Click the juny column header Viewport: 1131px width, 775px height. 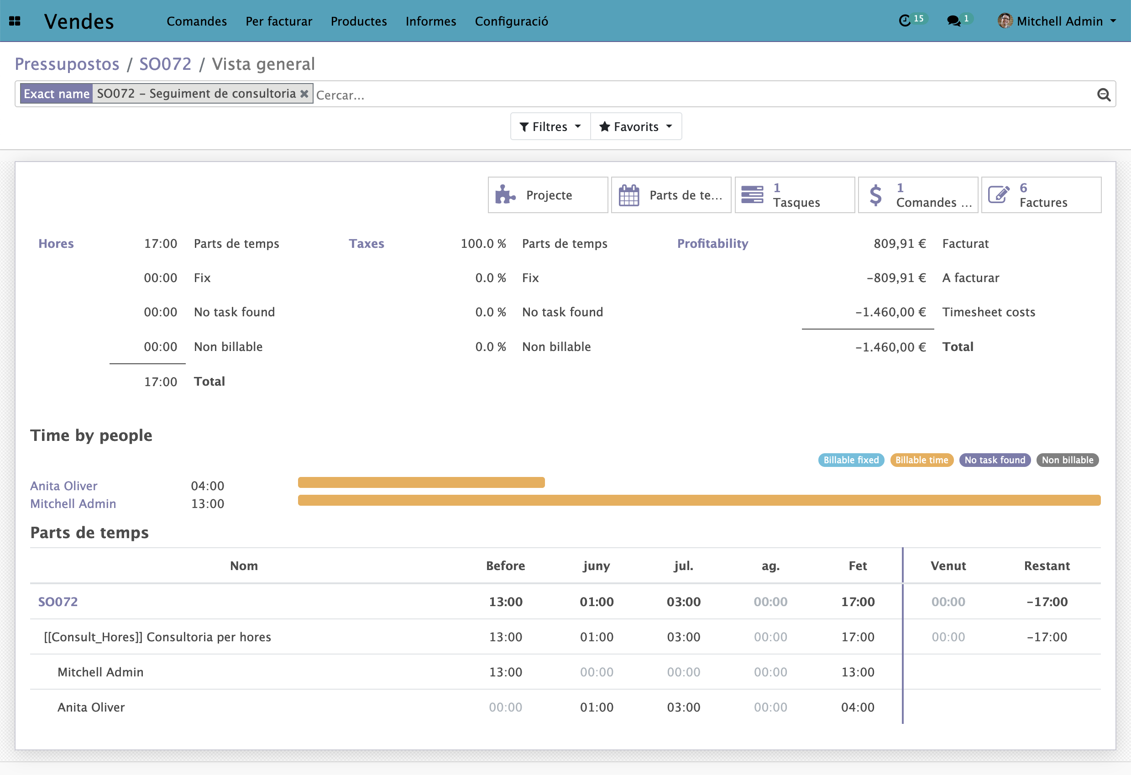(597, 566)
